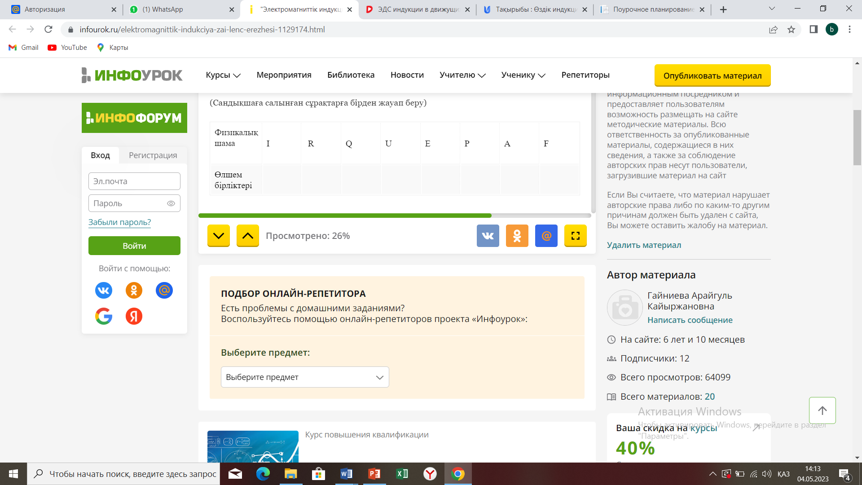This screenshot has width=862, height=485.
Task: Toggle browser side panel icon
Action: click(813, 30)
